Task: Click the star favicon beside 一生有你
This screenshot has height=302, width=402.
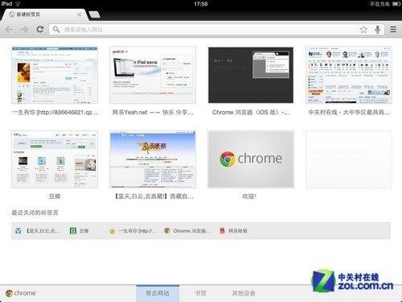Action: pos(113,231)
